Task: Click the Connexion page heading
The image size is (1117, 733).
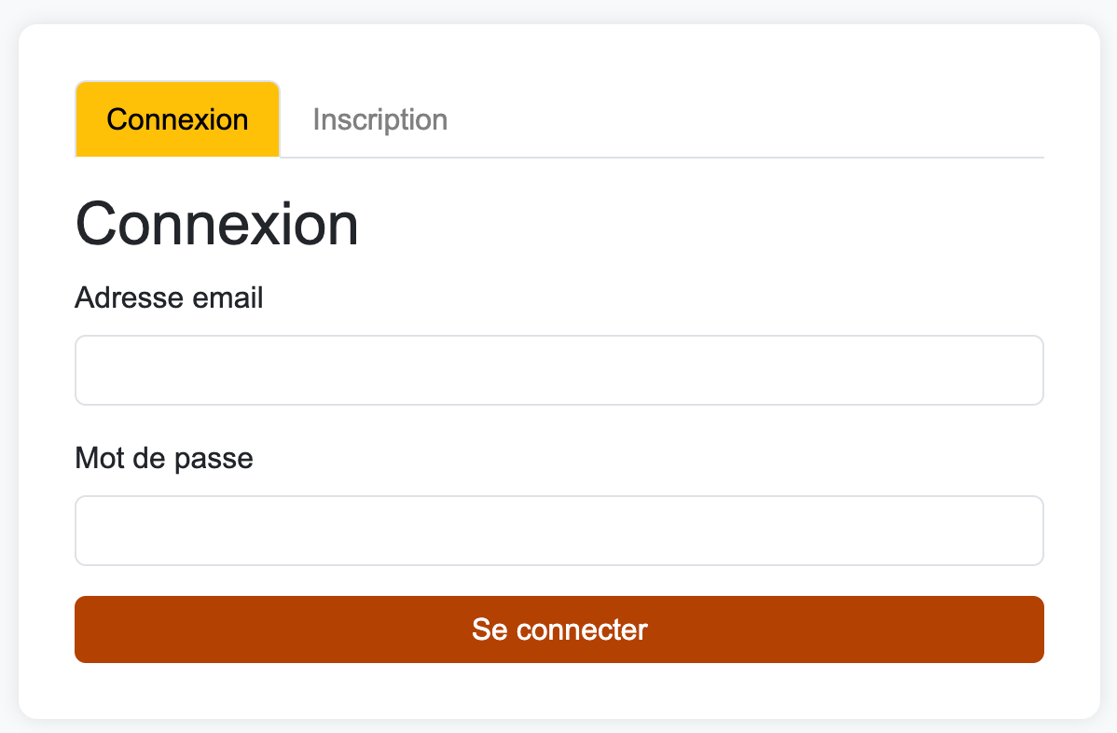Action: pyautogui.click(x=216, y=223)
